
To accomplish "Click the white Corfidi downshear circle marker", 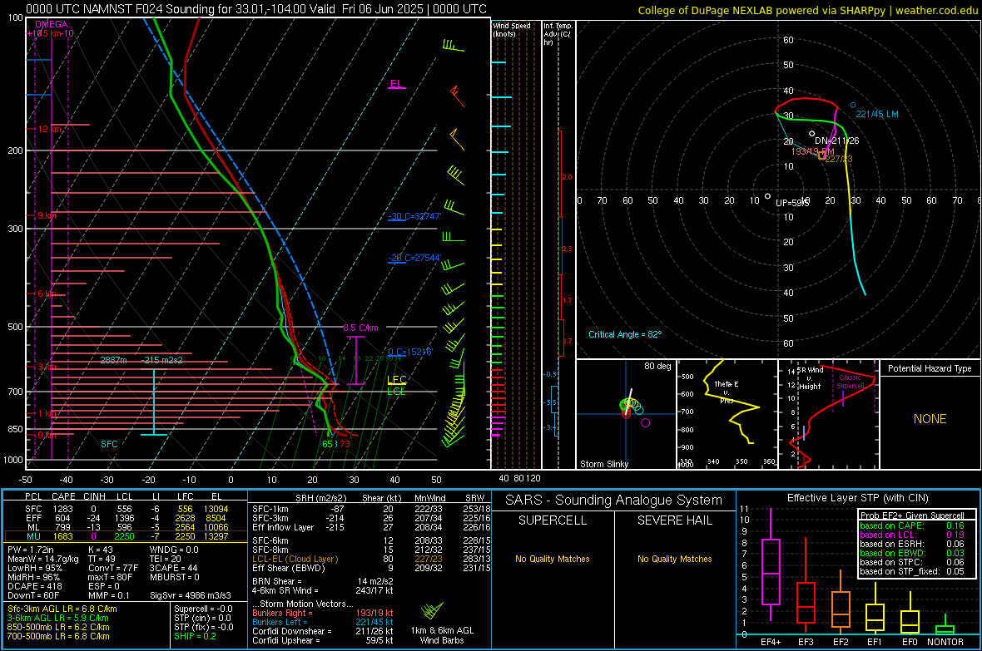I will 812,133.
